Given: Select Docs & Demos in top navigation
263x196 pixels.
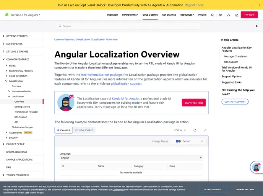Looking at the screenshot, I should [x=150, y=15].
